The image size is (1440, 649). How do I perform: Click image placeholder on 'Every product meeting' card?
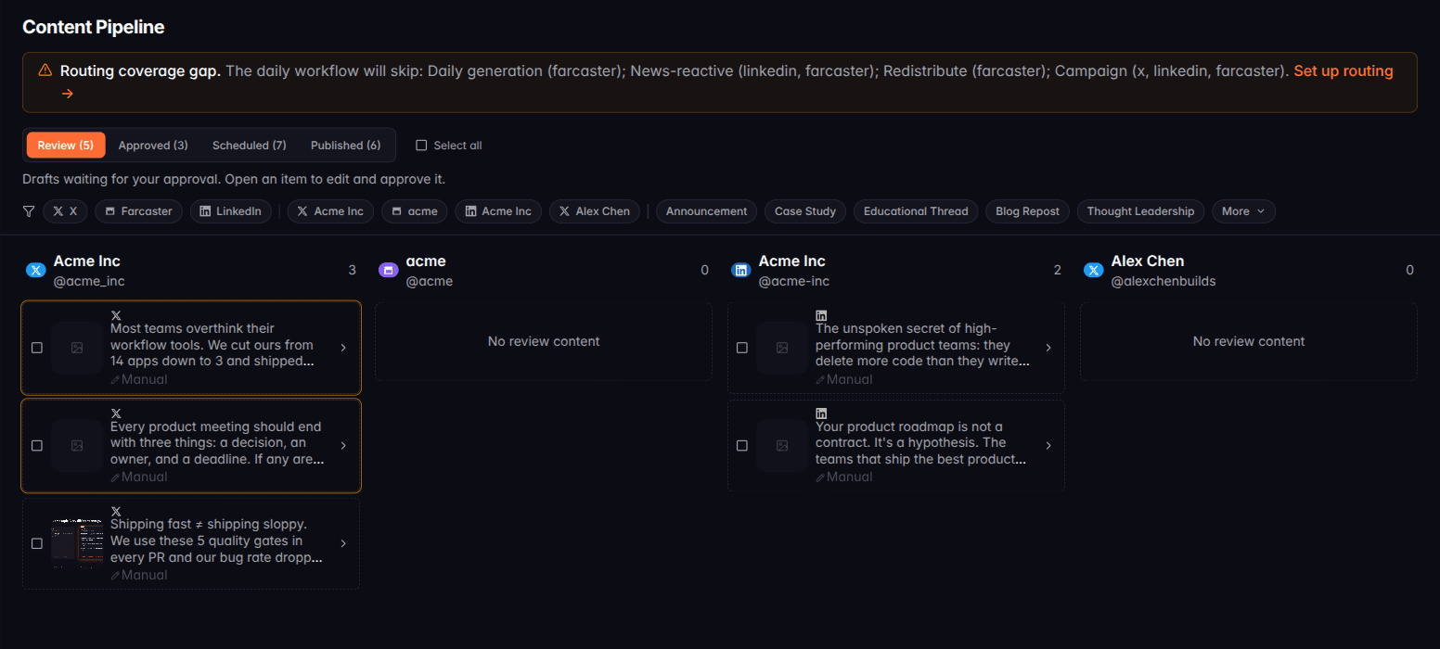77,445
